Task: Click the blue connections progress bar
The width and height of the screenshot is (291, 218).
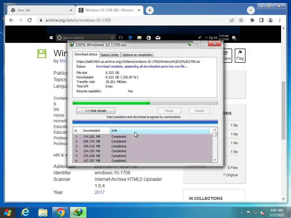Action: pyautogui.click(x=145, y=122)
